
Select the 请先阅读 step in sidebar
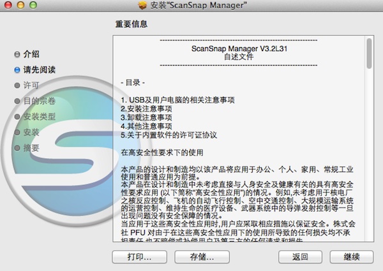coord(40,70)
